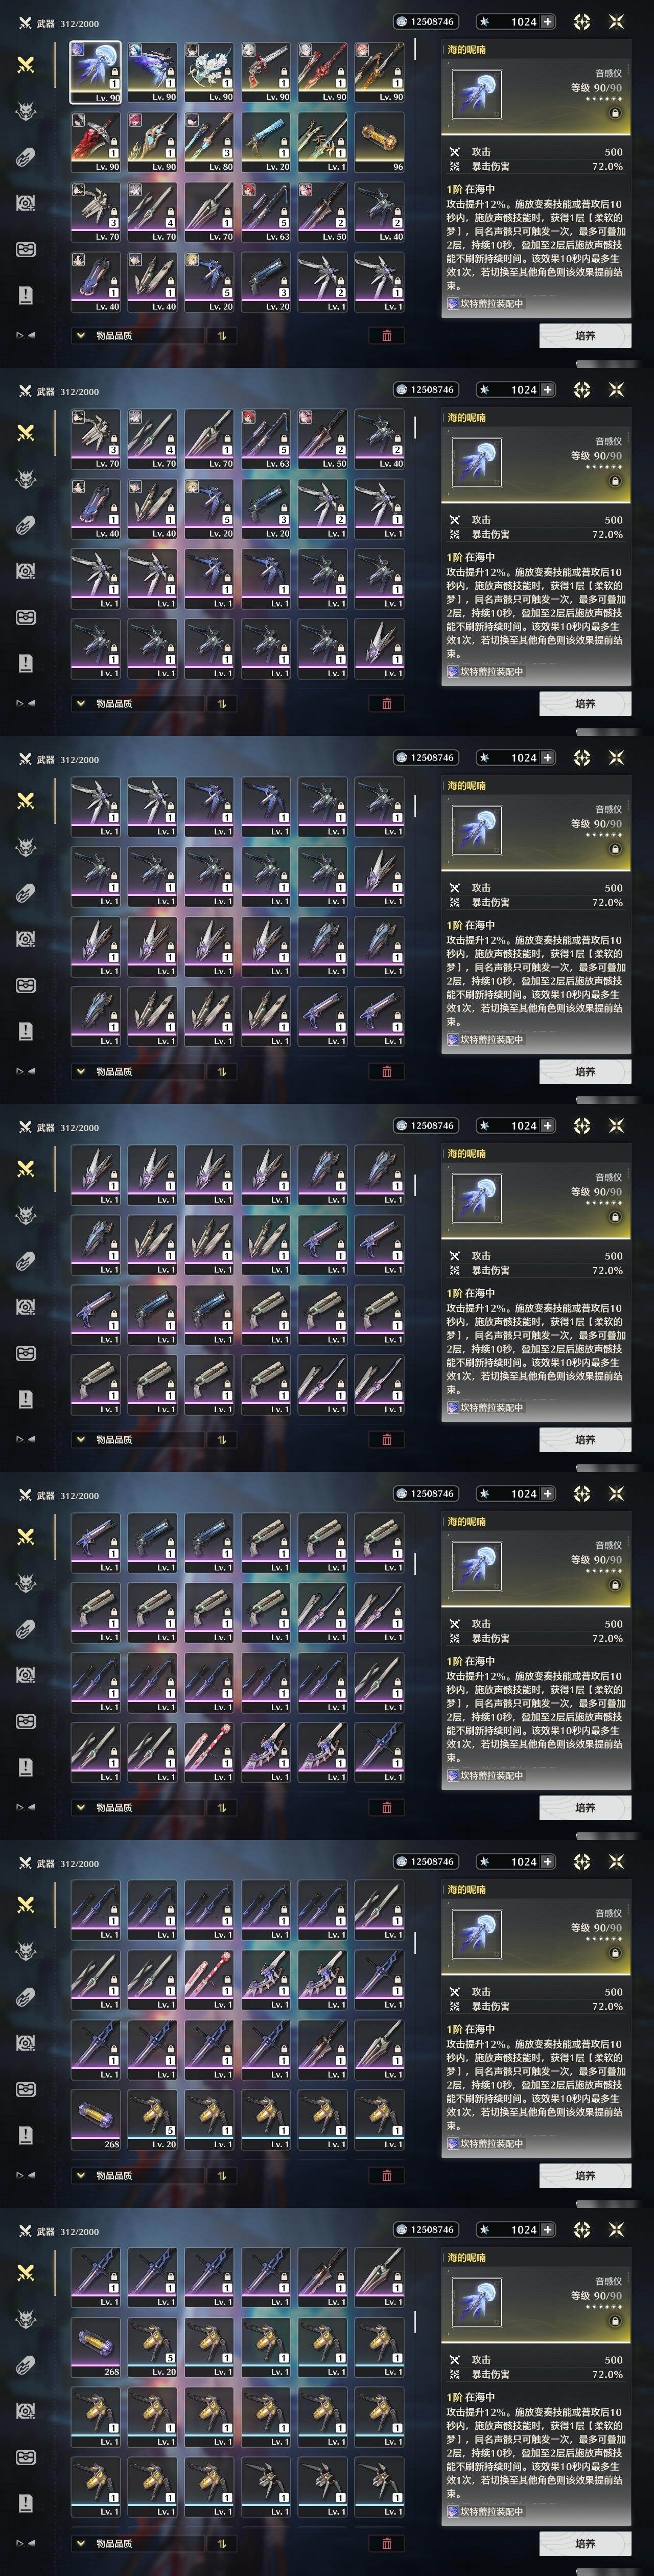Click the 12508746 shell credit counter in topmost view
The image size is (654, 2576).
(x=425, y=21)
